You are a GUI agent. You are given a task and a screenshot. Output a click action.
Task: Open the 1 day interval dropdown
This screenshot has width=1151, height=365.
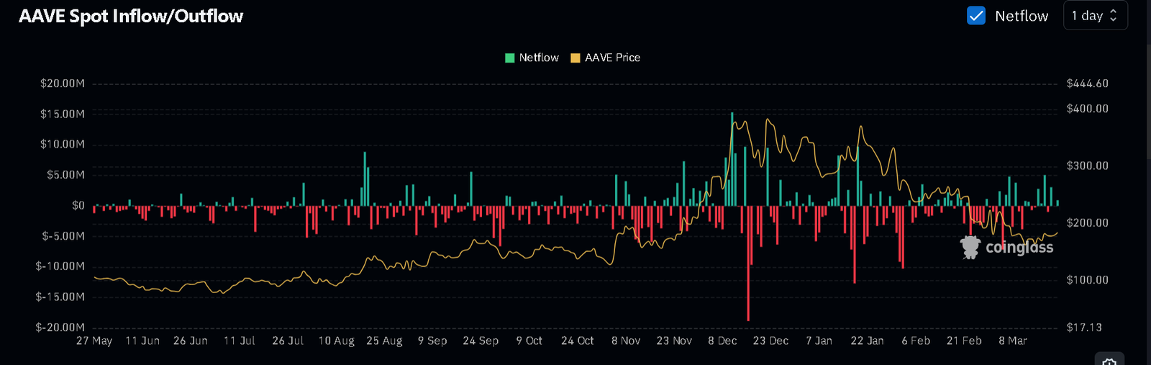click(x=1094, y=16)
